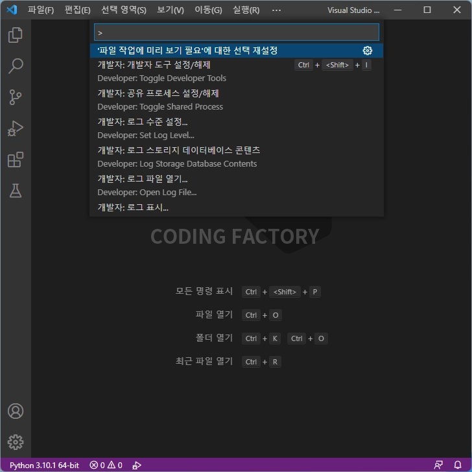Screen dimensions: 472x472
Task: Select 개발자: 로그 표시... command
Action: pos(236,208)
